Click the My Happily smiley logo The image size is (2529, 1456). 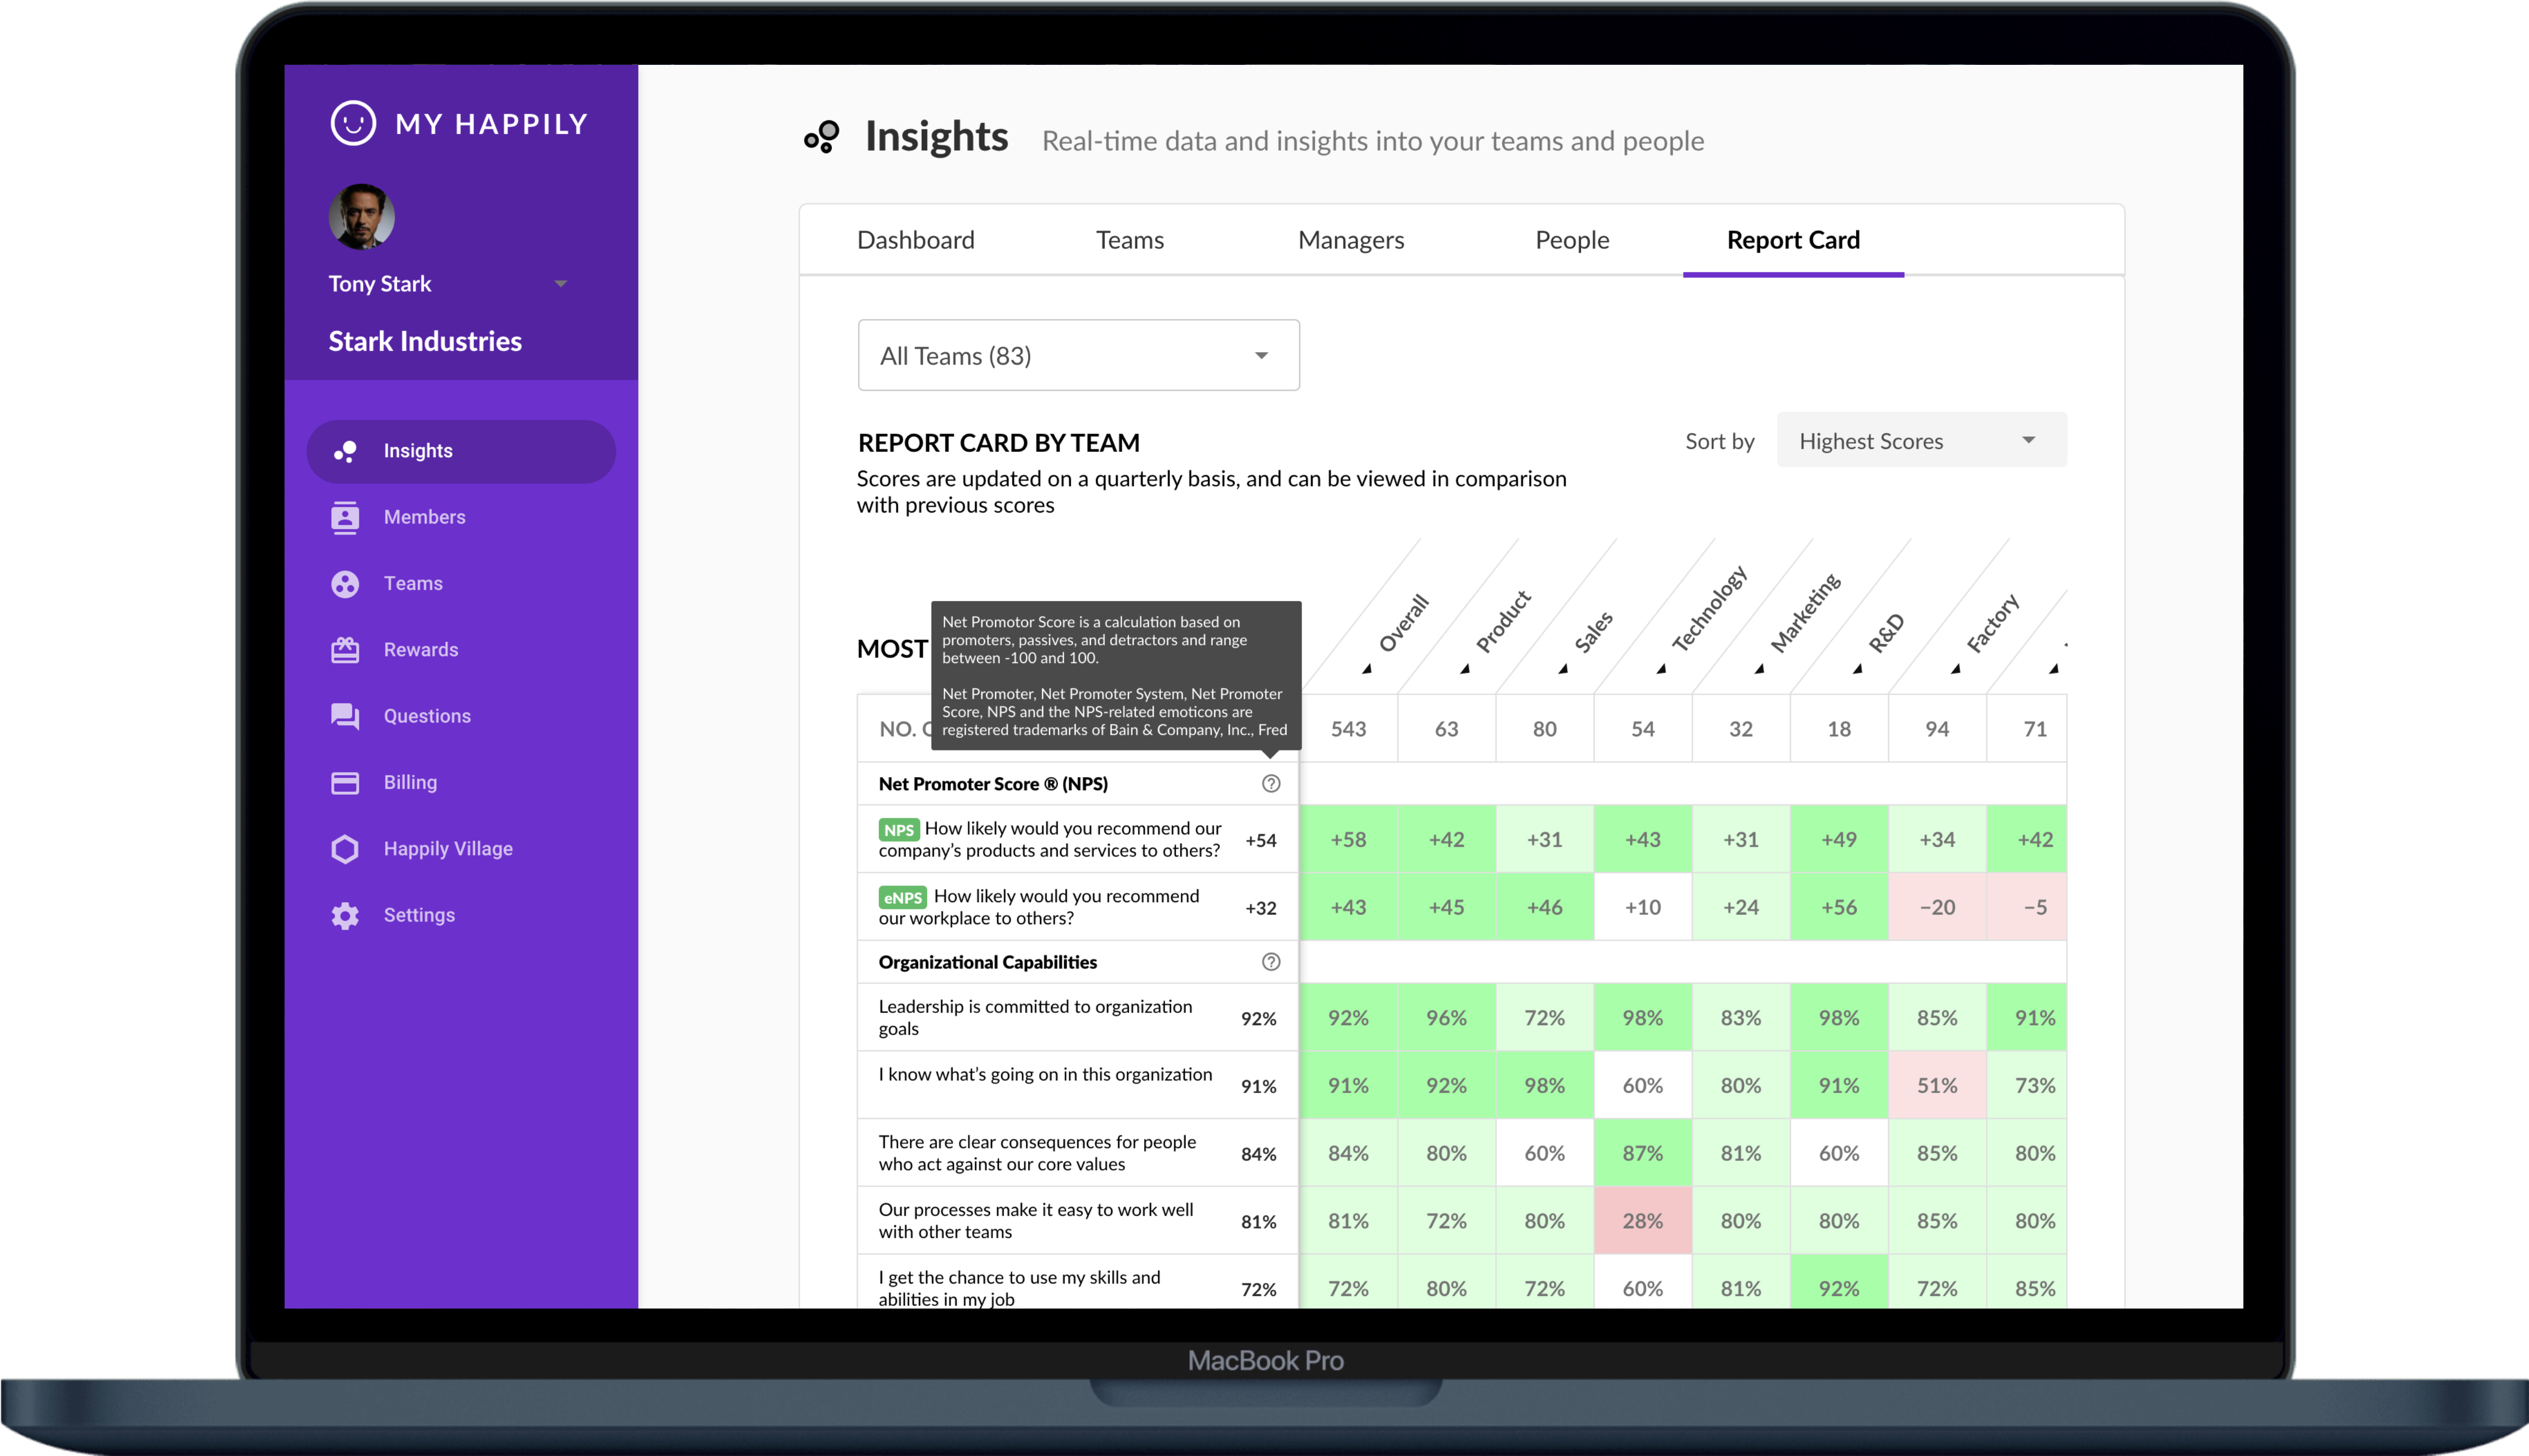353,124
